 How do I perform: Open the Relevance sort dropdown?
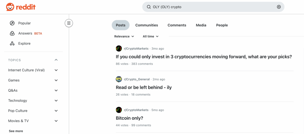point(124,36)
